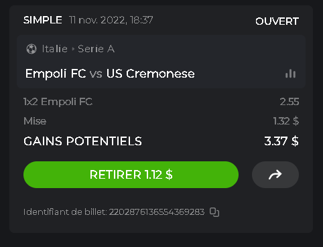Cash out with Retirer 1.12 $ button
The width and height of the screenshot is (323, 247).
coord(131,175)
